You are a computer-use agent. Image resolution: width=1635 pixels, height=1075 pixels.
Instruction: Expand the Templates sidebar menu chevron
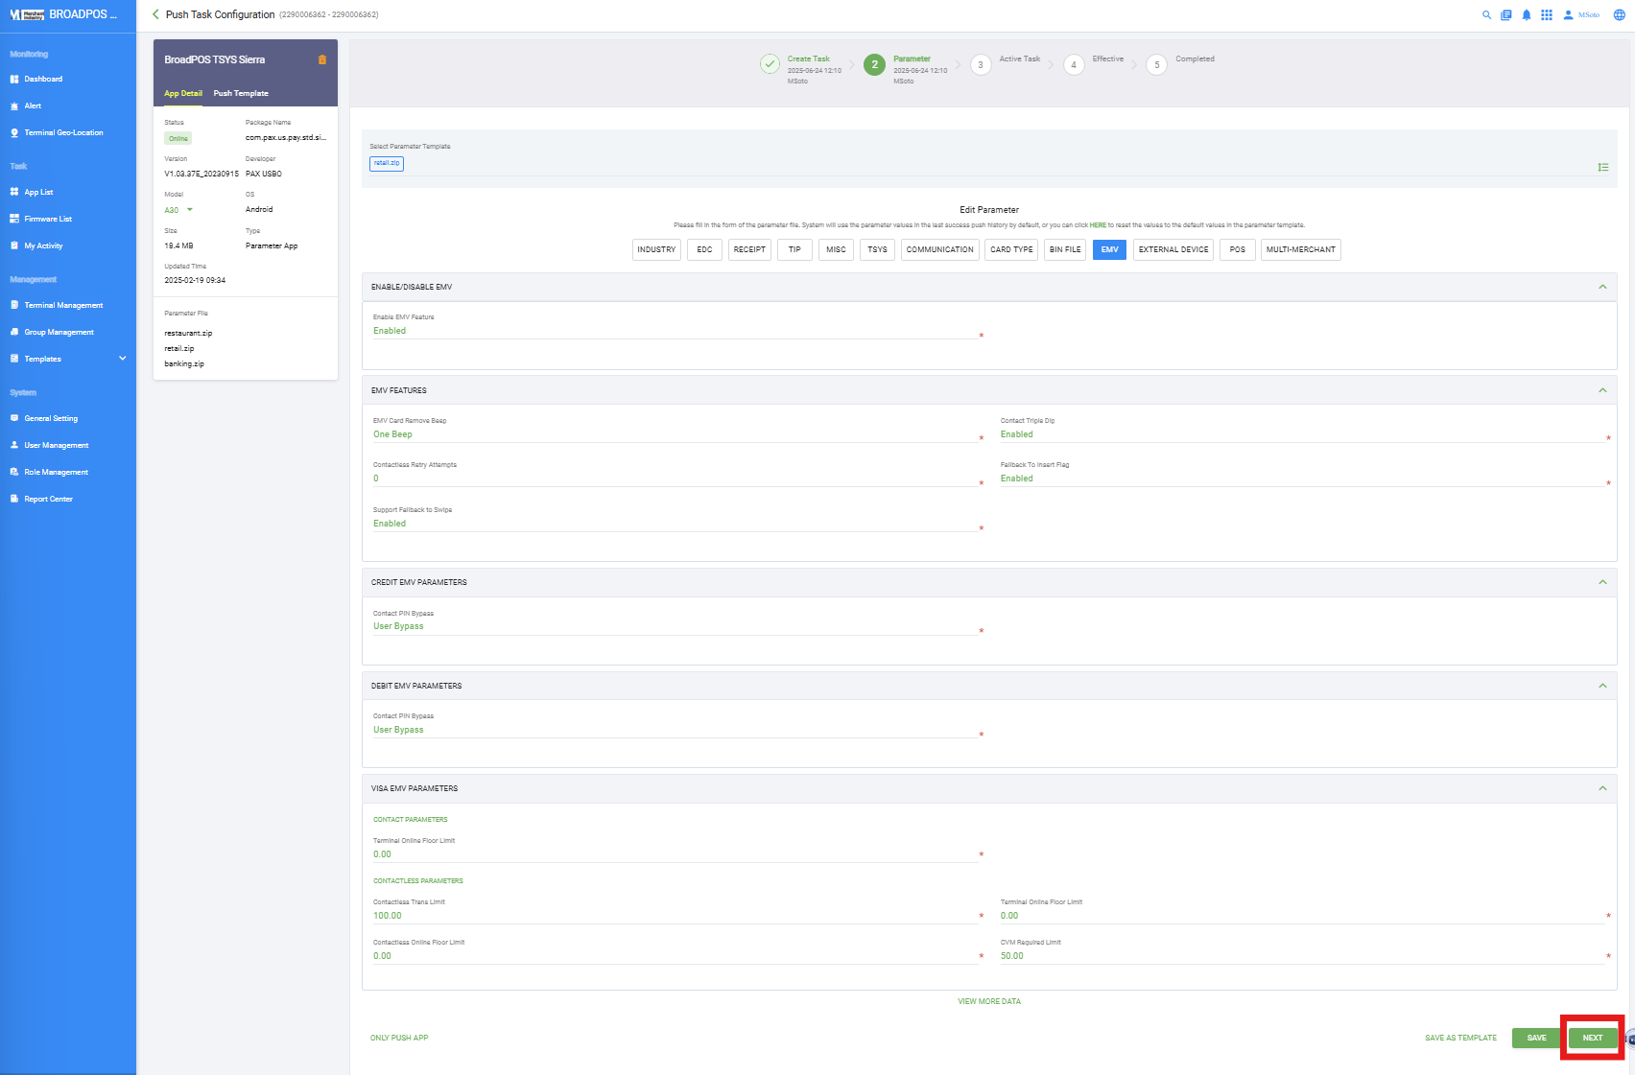(122, 359)
